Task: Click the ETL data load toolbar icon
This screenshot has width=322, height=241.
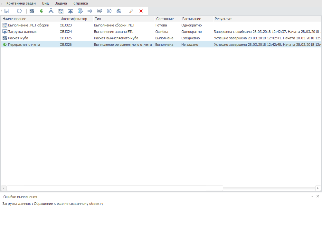Action: (71, 11)
